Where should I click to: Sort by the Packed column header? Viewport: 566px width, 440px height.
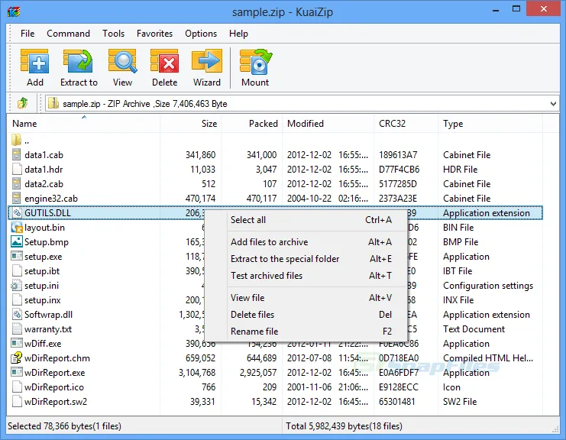point(251,124)
